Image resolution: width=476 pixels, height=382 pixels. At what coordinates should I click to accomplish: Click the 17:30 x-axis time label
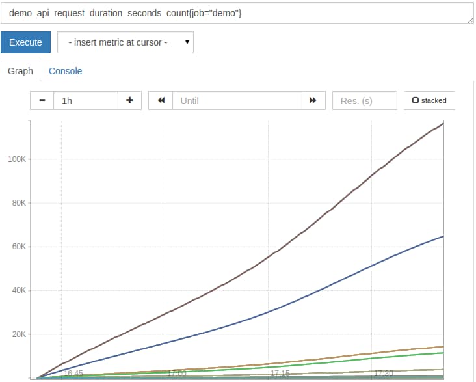pyautogui.click(x=384, y=373)
